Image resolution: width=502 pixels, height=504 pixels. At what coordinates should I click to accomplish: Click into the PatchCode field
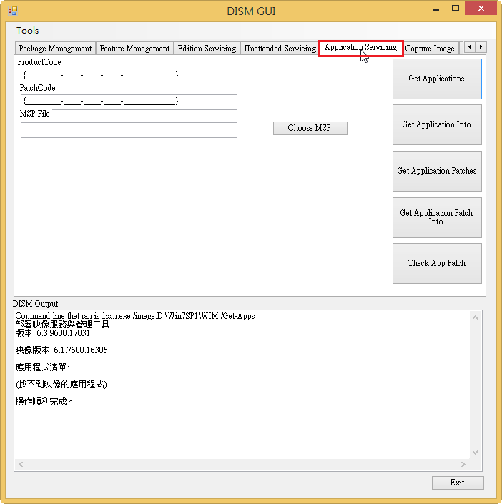pyautogui.click(x=129, y=102)
